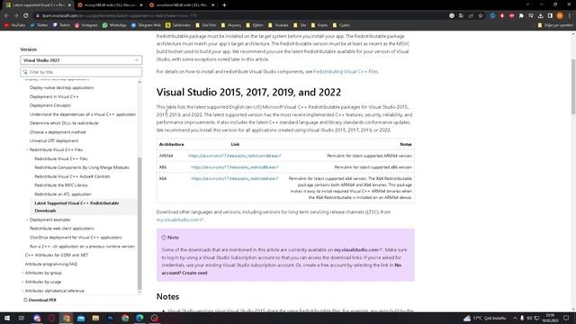The image size is (576, 324).
Task: Expand the Deployment examples node
Action: click(27, 220)
